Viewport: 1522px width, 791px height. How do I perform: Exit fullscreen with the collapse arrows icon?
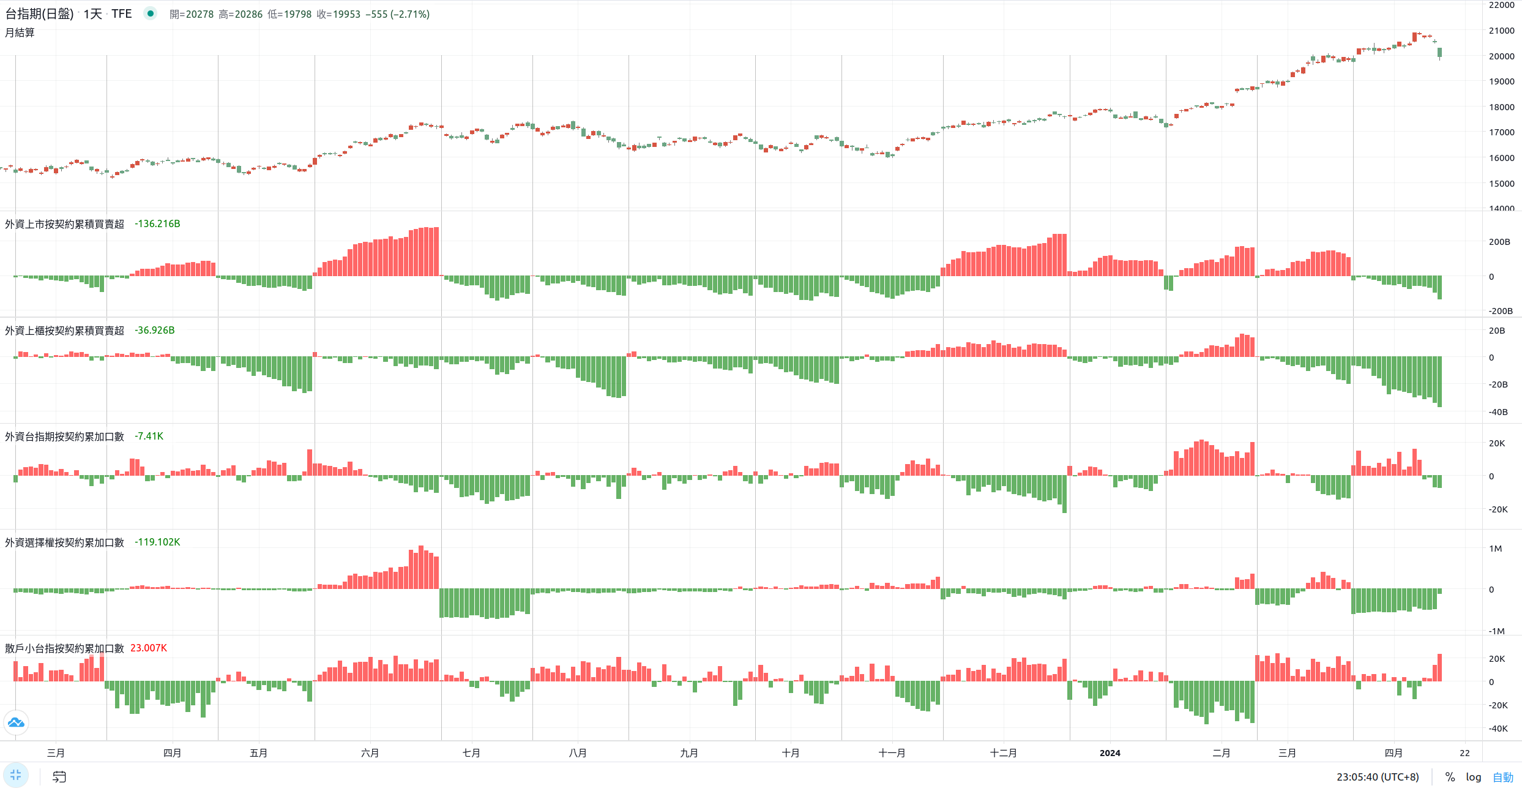tap(16, 775)
